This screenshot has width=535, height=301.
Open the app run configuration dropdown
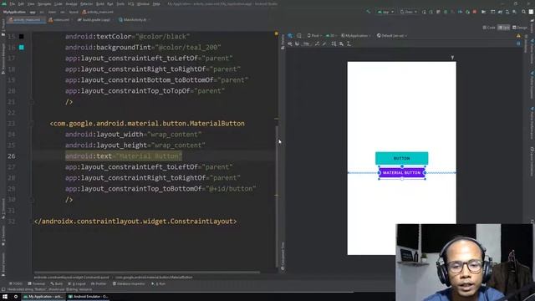coord(385,12)
